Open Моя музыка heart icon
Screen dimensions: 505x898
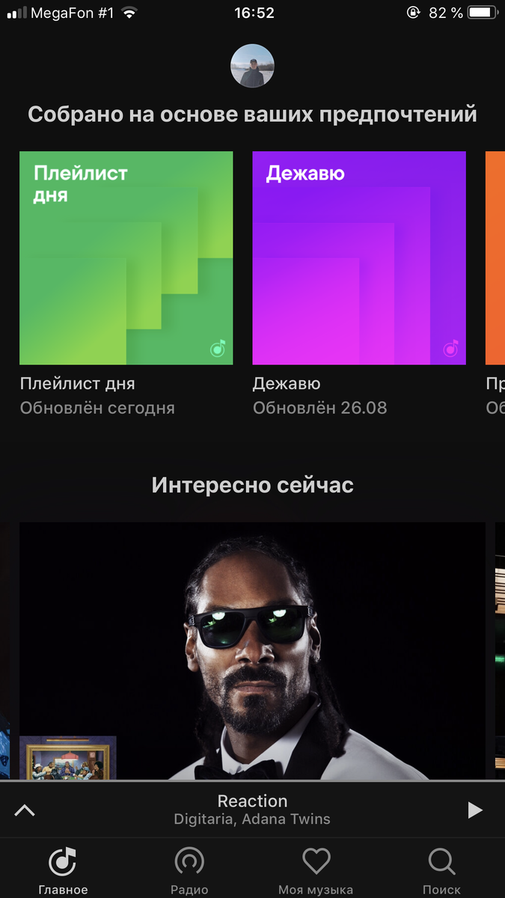coord(316,862)
